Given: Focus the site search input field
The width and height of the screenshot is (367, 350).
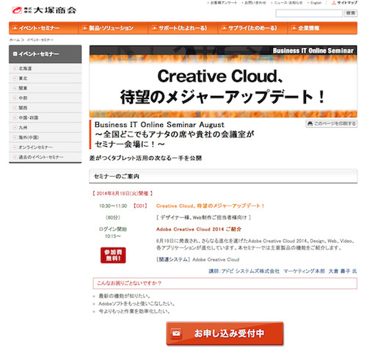Looking at the screenshot, I should [x=309, y=13].
